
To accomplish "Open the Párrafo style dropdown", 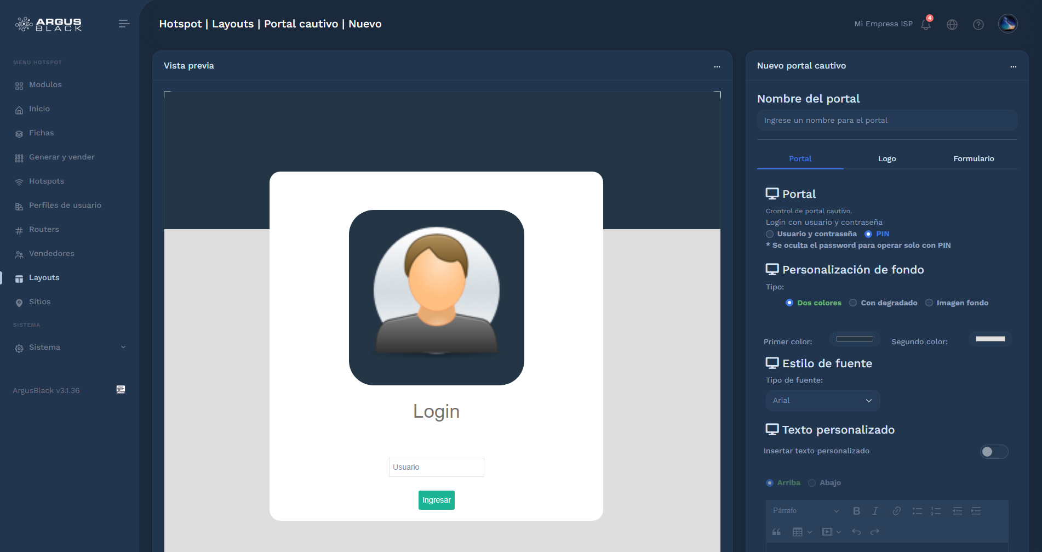I will pyautogui.click(x=803, y=510).
